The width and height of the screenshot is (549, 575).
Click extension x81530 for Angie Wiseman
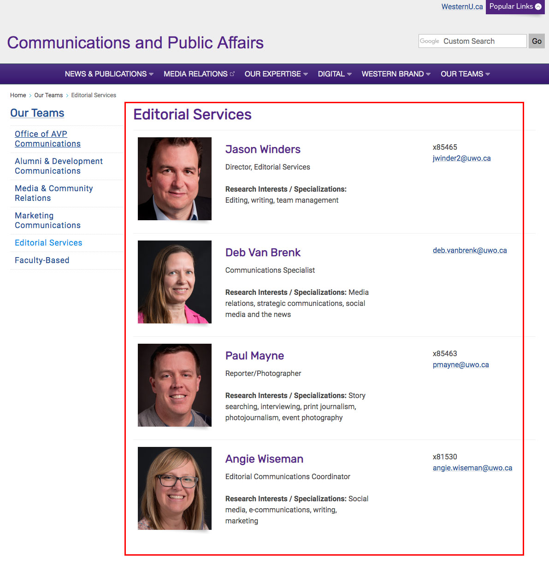(x=445, y=457)
